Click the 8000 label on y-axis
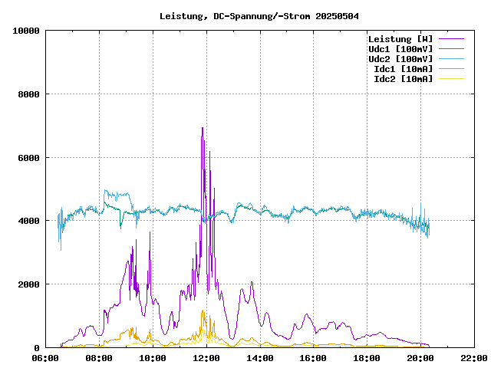Viewport: 491px width, 368px height. pos(29,94)
